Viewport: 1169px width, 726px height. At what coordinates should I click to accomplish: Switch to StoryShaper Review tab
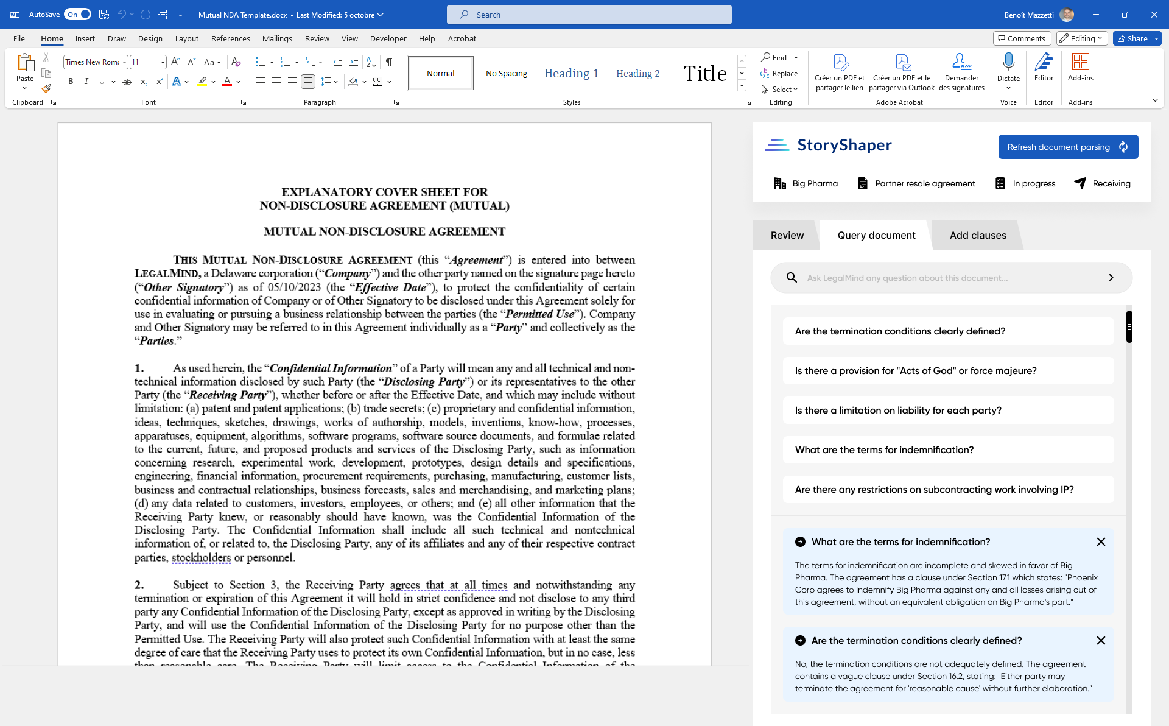pyautogui.click(x=787, y=235)
